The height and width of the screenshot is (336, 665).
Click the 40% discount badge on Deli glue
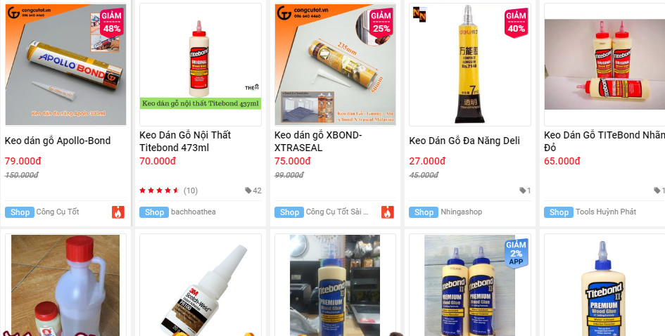pos(516,22)
